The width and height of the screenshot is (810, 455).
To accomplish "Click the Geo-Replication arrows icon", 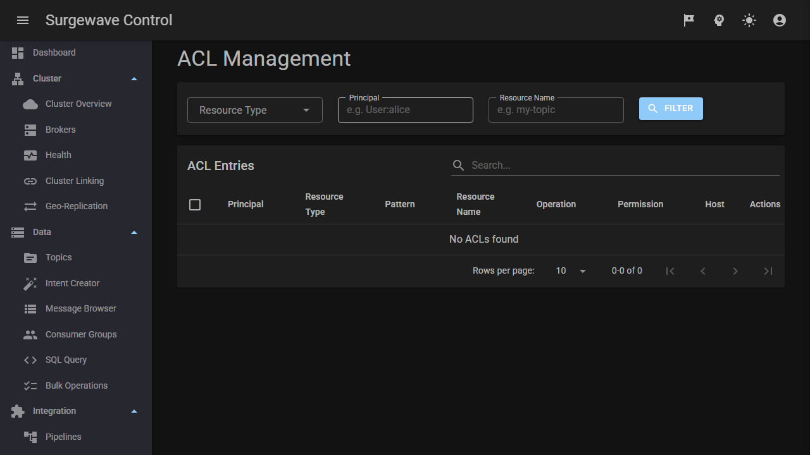I will tap(30, 207).
